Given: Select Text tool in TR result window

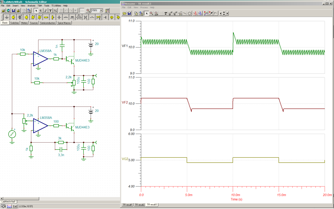Looking at the screenshot, I should pyautogui.click(x=166, y=13).
